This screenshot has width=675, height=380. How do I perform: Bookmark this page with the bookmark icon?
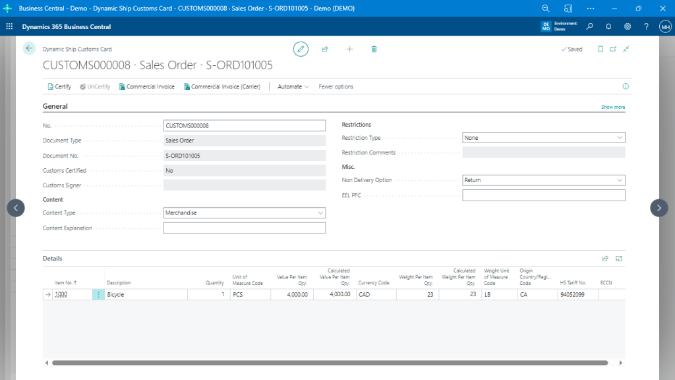[x=601, y=49]
